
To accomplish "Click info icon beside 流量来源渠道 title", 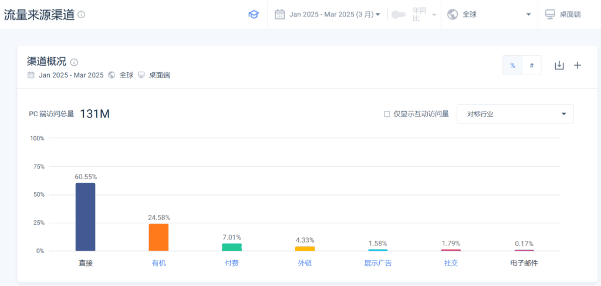I will [81, 15].
